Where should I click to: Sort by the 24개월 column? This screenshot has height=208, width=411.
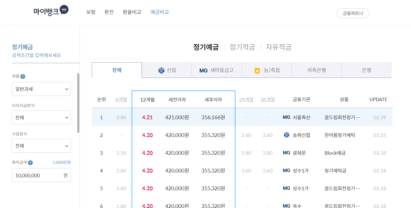click(x=246, y=99)
